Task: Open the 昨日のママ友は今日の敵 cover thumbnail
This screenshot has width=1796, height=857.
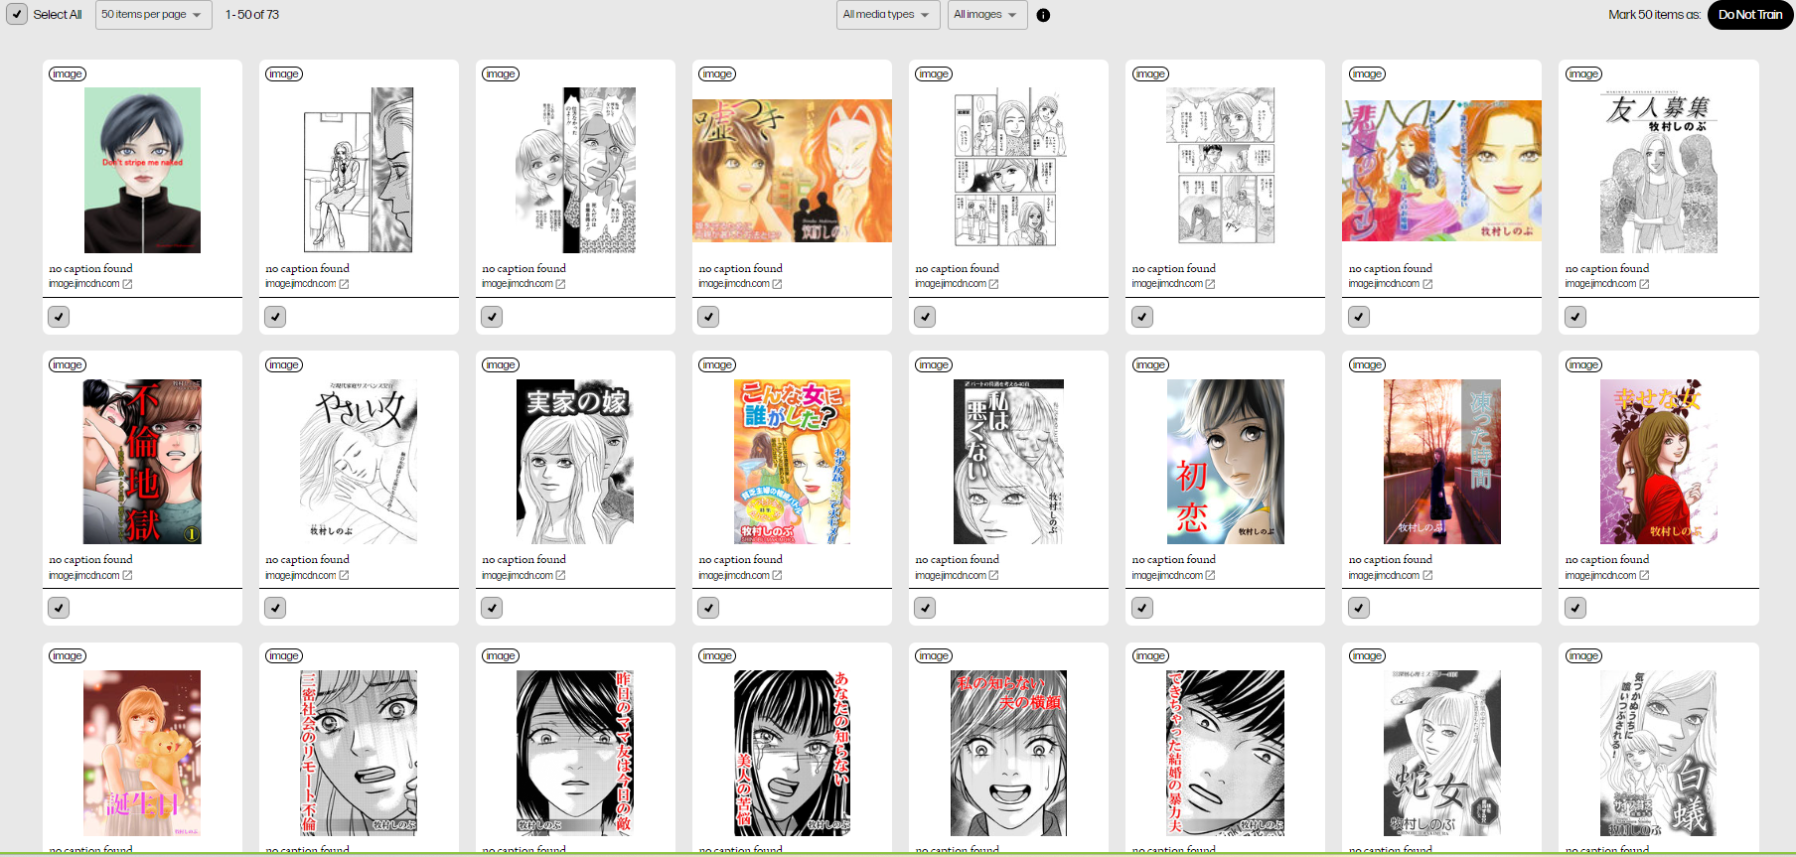Action: point(575,753)
